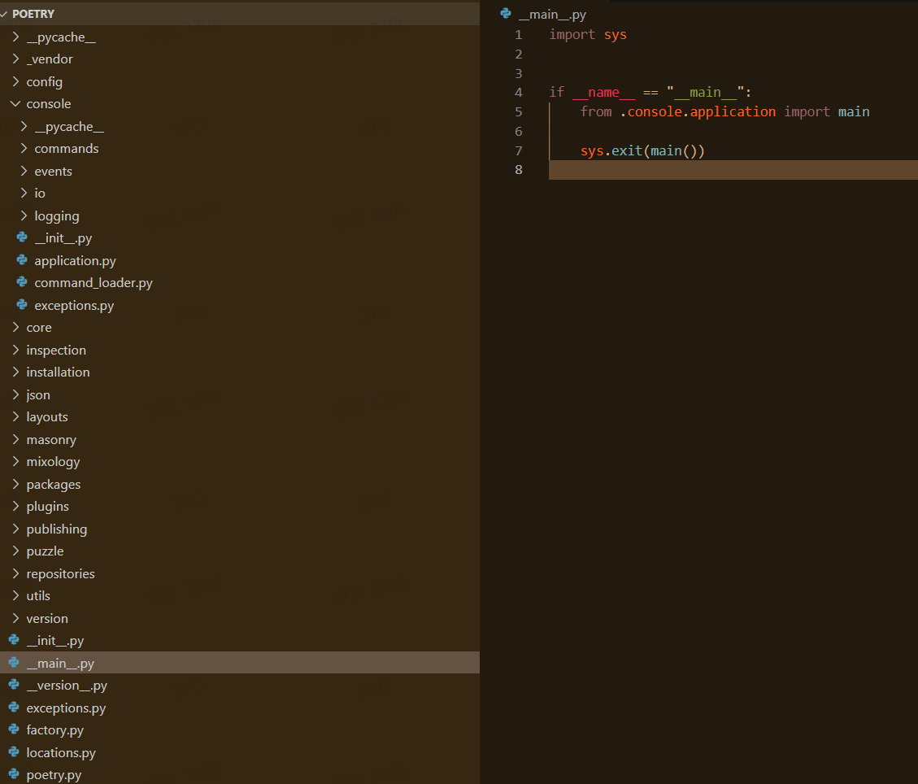
Task: Click the Python icon next to factory.py
Action: point(13,730)
